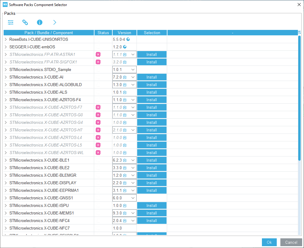Click the Cancel button

[x=291, y=242]
